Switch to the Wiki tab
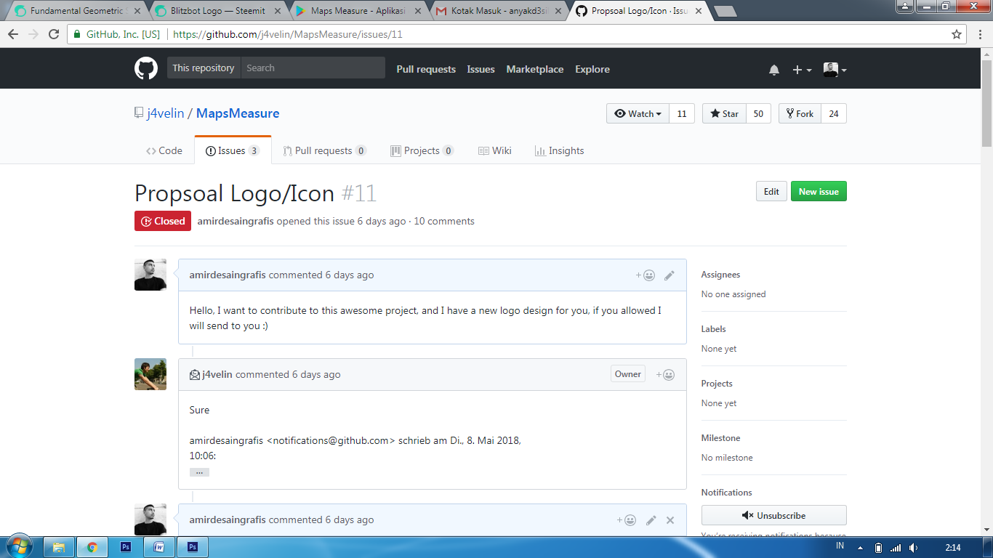993x558 pixels. pos(495,150)
